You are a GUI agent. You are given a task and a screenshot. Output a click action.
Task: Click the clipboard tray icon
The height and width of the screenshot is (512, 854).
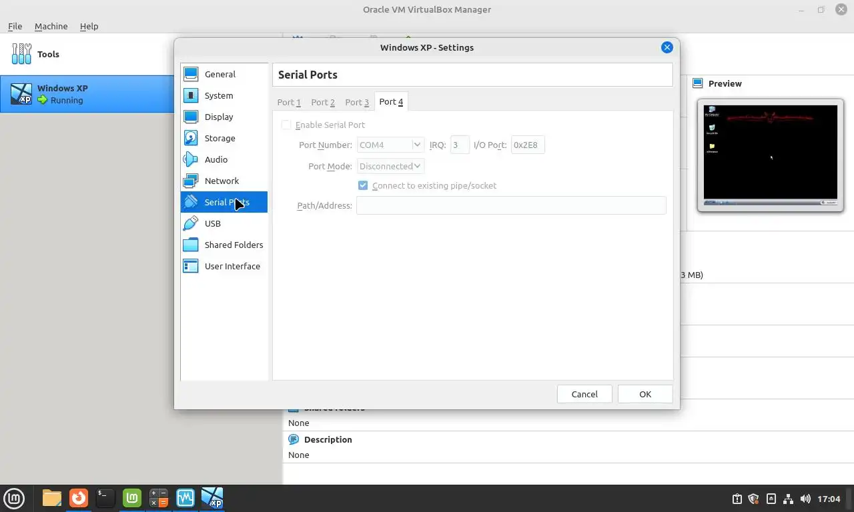[737, 499]
